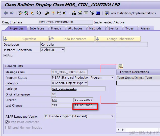Open the hierarchy tree icon
The width and height of the screenshot is (160, 136).
74,13
